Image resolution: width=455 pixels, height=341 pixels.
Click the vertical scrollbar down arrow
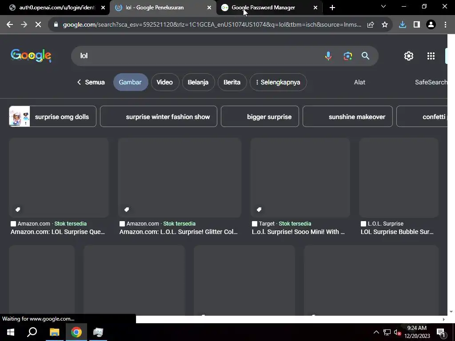click(x=451, y=312)
